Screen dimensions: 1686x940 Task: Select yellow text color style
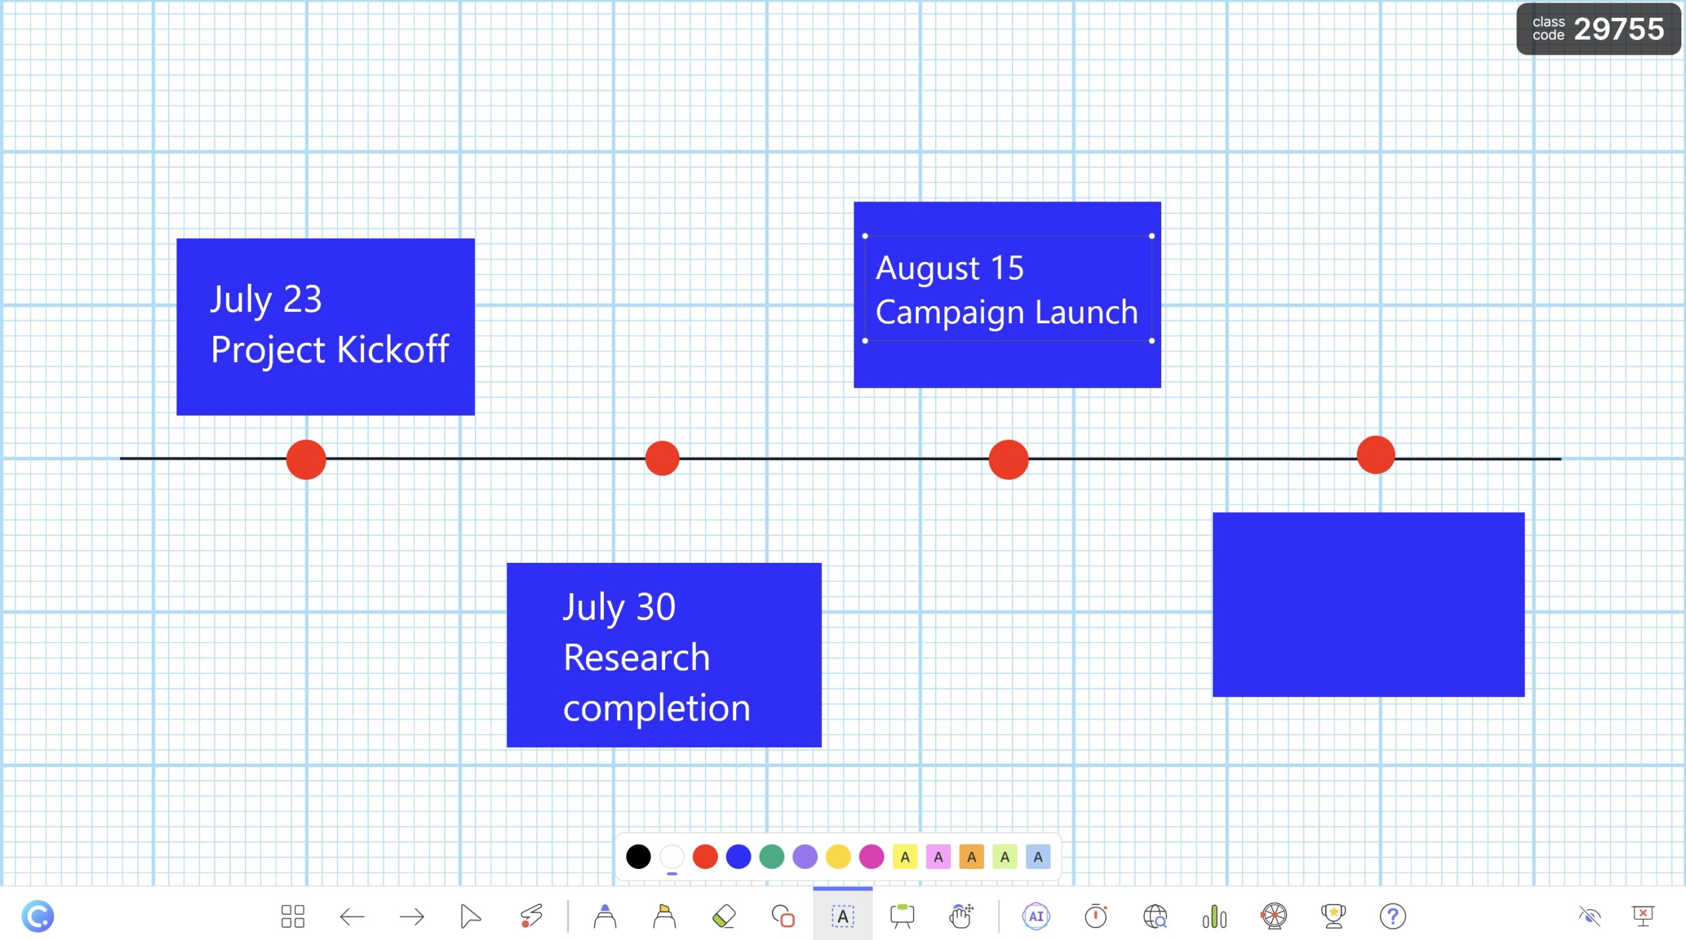click(x=906, y=856)
